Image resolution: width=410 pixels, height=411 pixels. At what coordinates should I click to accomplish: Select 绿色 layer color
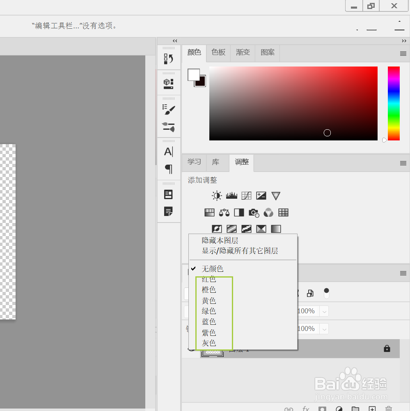click(243, 311)
